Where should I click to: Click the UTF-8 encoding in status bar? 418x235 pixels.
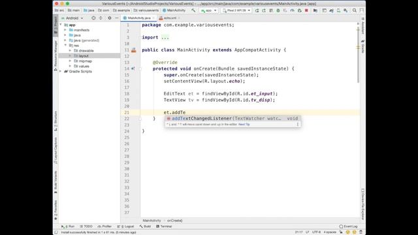(x=316, y=232)
